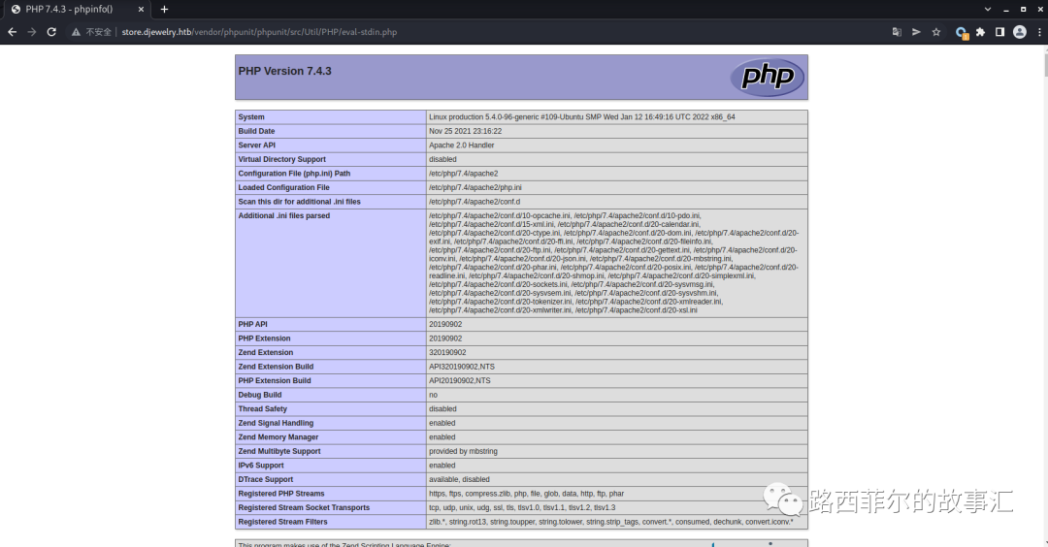Open the Extensions puzzle-piece menu
The height and width of the screenshot is (547, 1048).
coord(980,32)
